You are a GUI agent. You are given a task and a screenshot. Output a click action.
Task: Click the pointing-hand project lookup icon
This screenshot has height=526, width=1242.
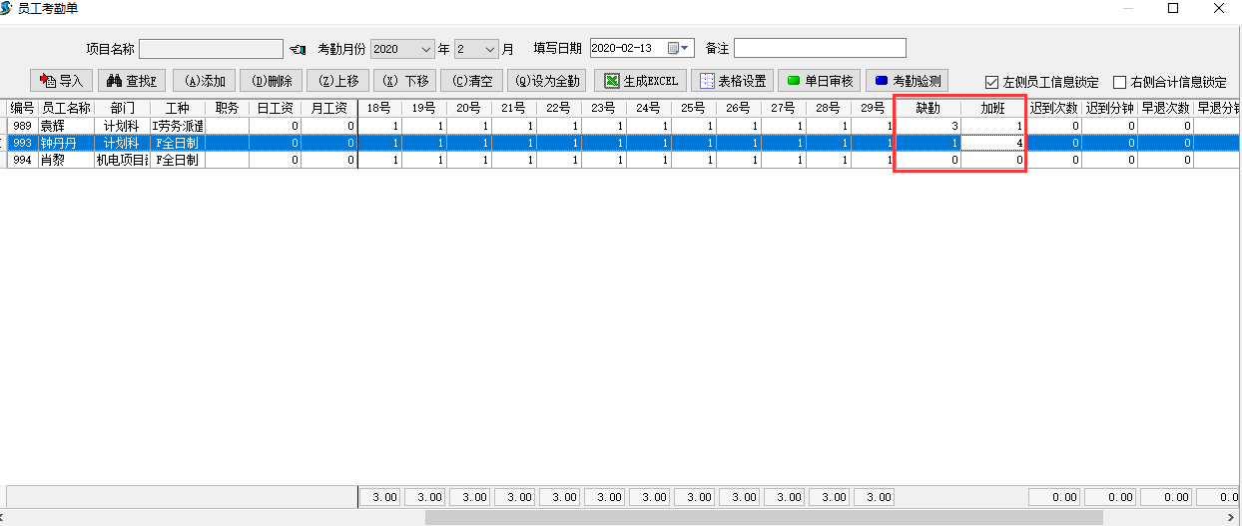(297, 49)
